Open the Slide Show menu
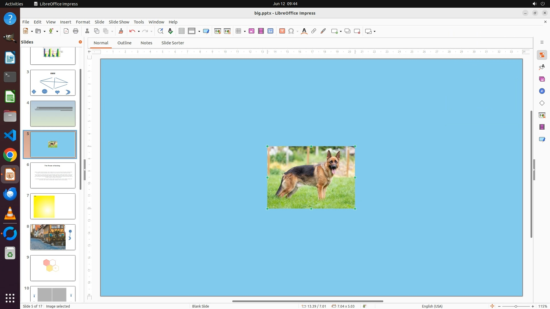The image size is (550, 309). point(119,22)
